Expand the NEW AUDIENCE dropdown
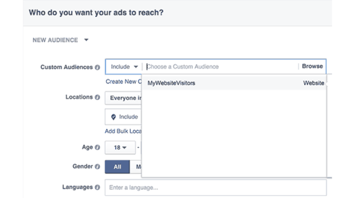Screen dimensions: 352x198 pos(86,40)
